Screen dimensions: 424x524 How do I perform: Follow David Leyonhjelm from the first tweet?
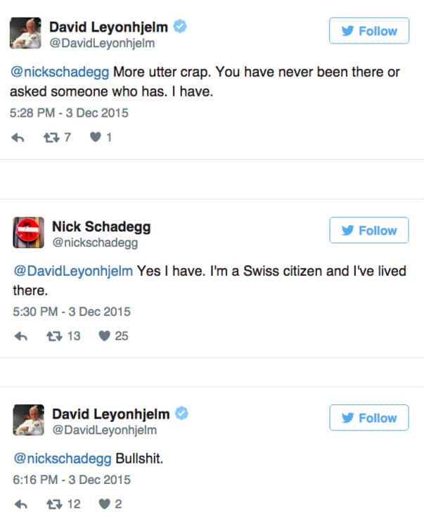369,32
